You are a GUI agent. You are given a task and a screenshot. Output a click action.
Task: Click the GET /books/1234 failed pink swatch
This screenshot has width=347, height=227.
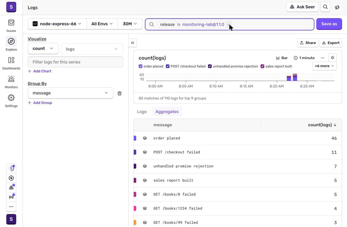coord(135,208)
